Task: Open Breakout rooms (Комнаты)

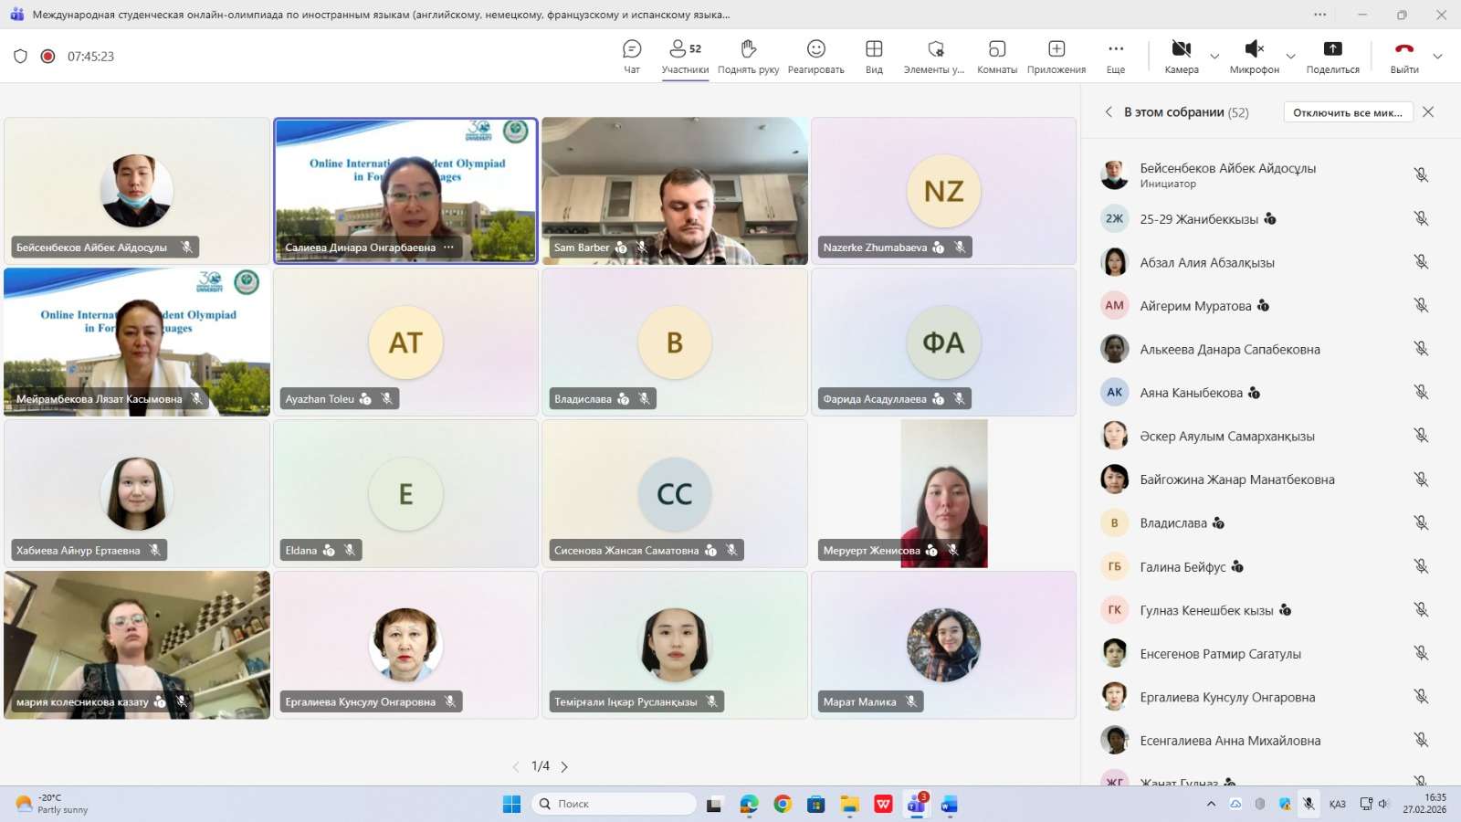Action: [x=996, y=55]
